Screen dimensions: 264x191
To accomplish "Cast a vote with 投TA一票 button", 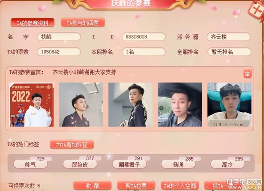I will [x=223, y=186].
